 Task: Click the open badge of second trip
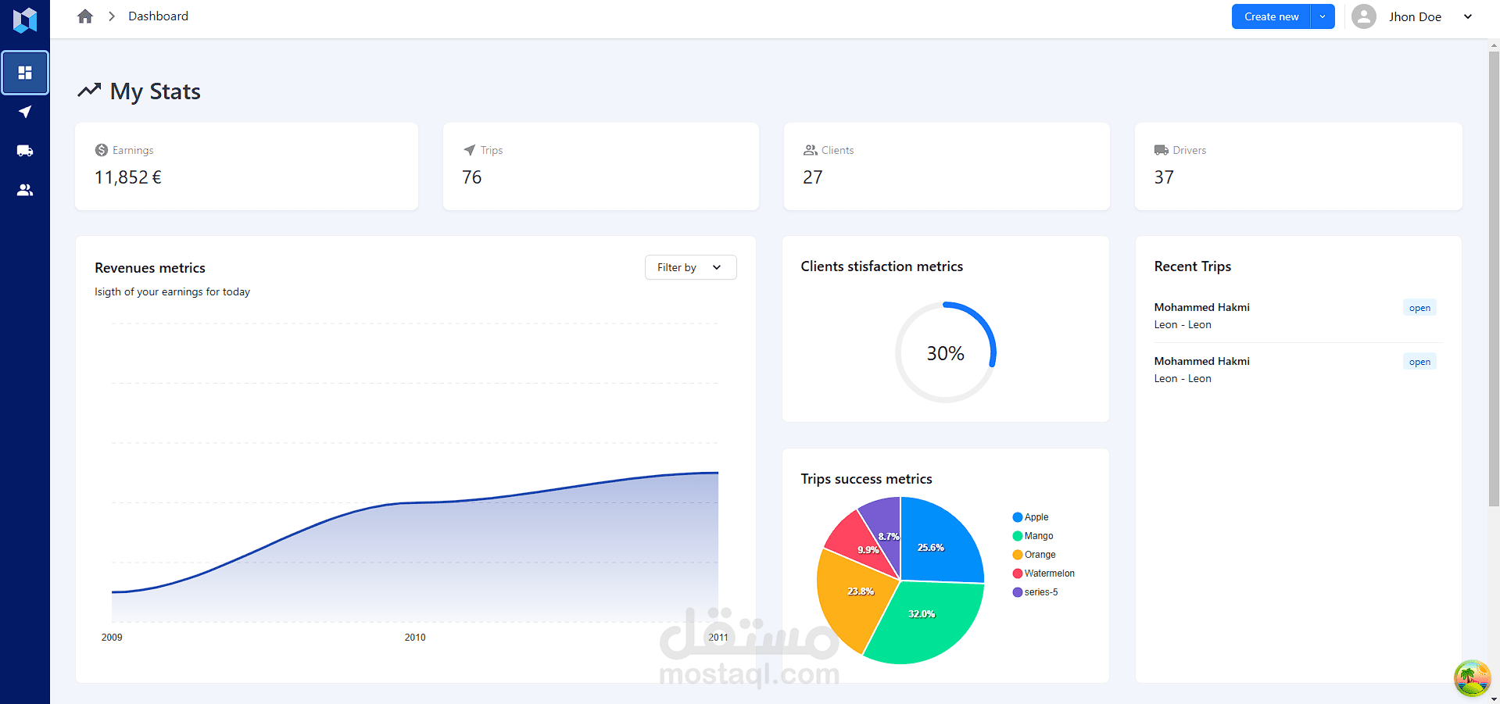click(1419, 362)
